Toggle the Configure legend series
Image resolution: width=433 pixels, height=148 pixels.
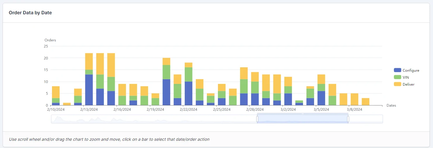tap(406, 70)
